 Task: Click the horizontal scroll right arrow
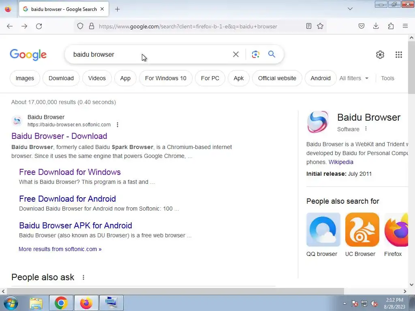[405, 291]
